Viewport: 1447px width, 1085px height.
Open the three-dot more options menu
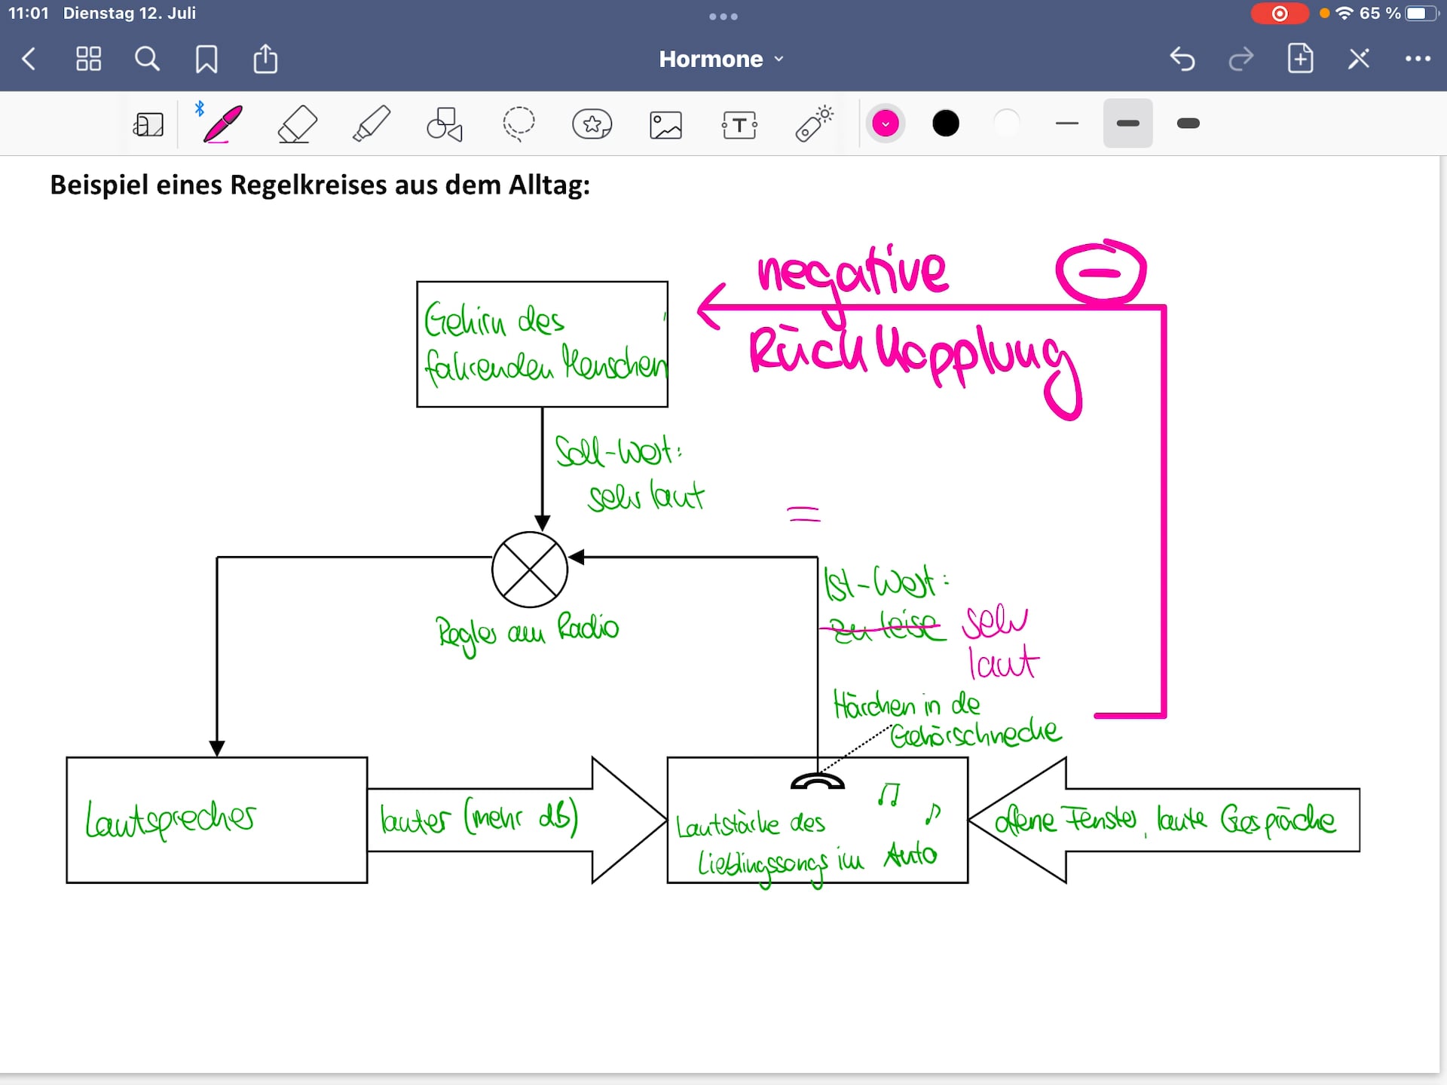1418,59
